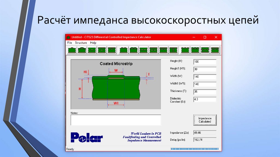Click the Thickness (T) input field
The image size is (280, 157).
point(205,92)
